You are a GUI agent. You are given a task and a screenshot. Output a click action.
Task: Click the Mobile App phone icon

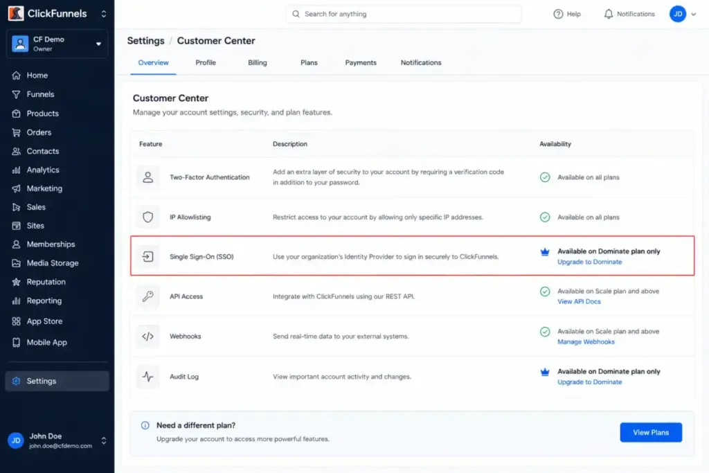pyautogui.click(x=17, y=342)
